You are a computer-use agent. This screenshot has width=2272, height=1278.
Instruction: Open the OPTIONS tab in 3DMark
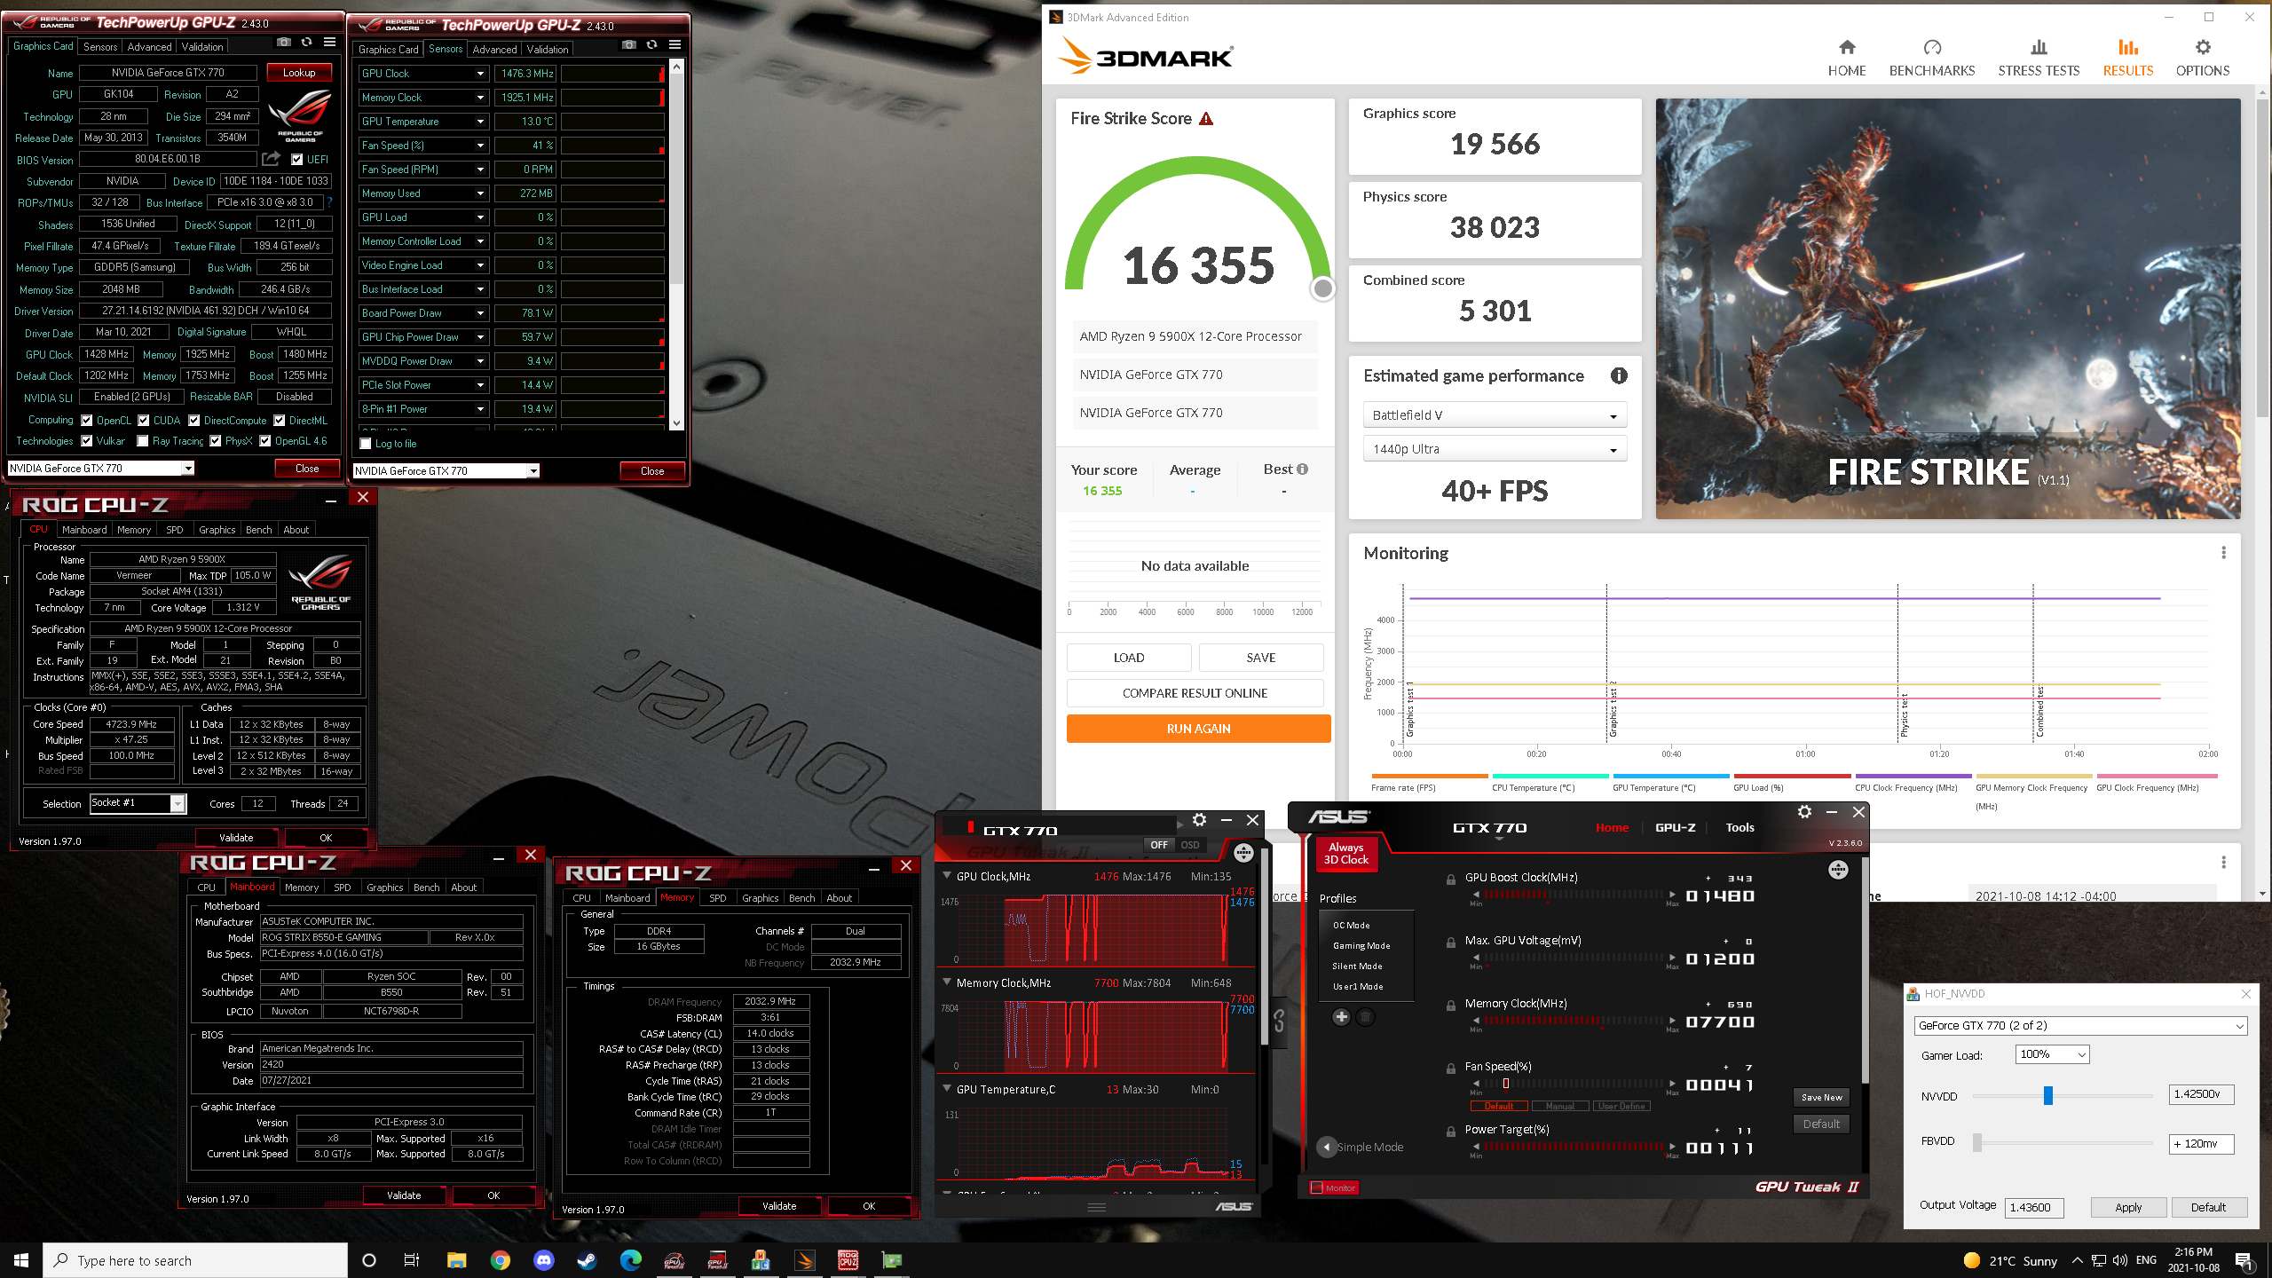pyautogui.click(x=2202, y=59)
